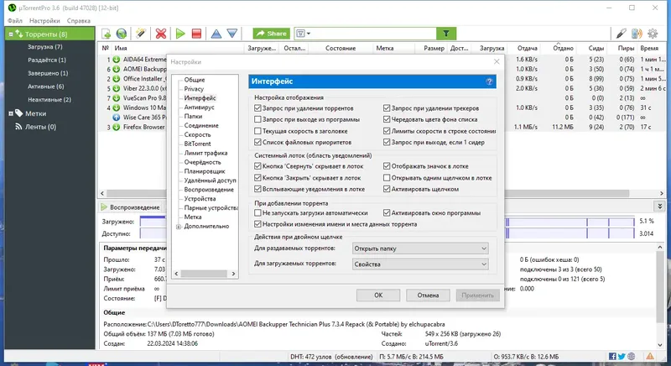The height and width of the screenshot is (366, 671).
Task: Click the green play icon on Воспроизведение tab
Action: (x=104, y=207)
